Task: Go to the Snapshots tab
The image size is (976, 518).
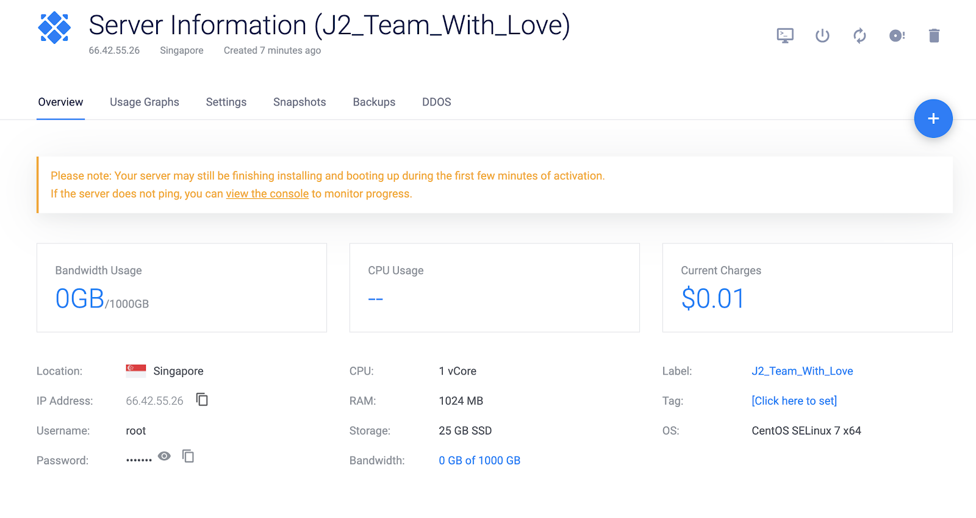Action: tap(300, 102)
